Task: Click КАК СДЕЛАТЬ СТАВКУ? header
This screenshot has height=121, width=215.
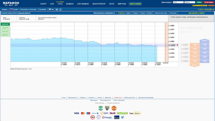Action: [196, 13]
